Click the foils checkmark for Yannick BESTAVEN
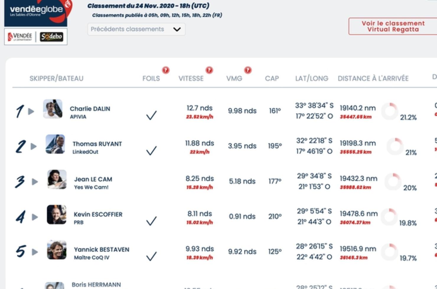Screen dimensions: 437x289 [x=151, y=256]
